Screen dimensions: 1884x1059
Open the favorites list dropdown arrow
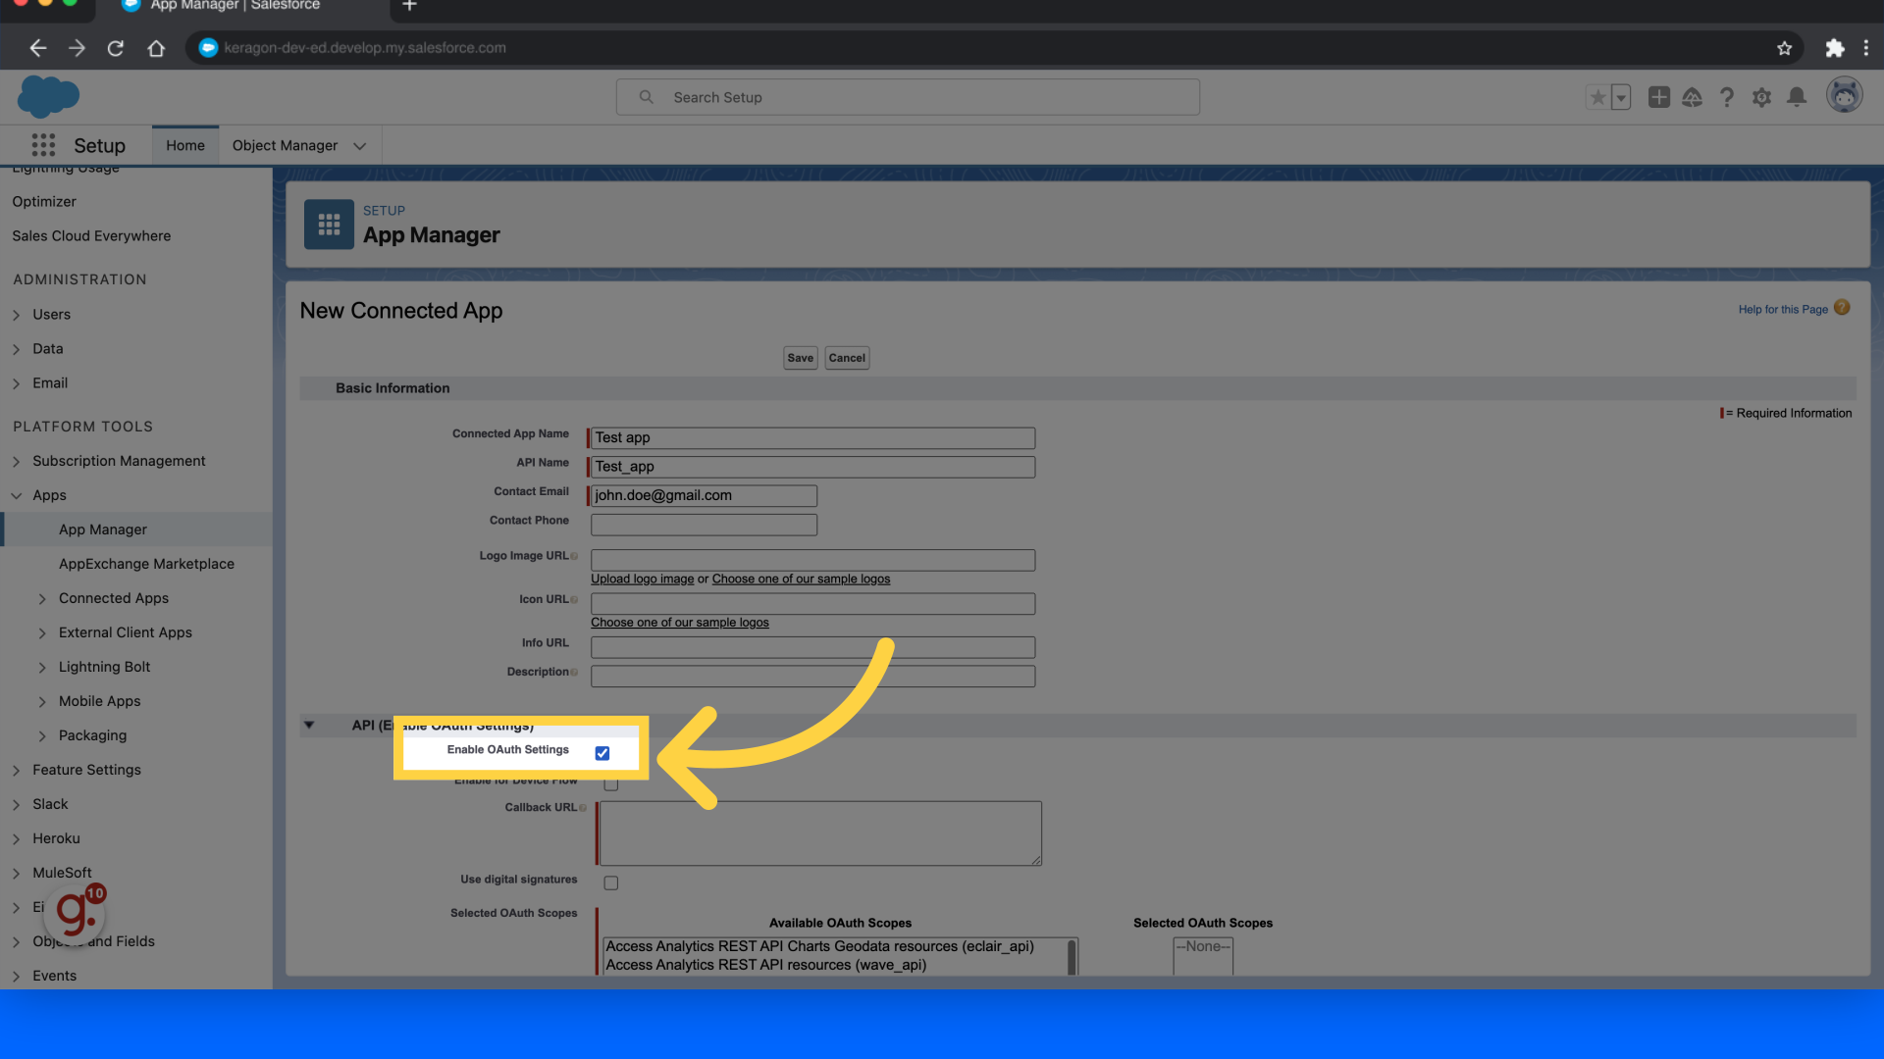point(1621,97)
